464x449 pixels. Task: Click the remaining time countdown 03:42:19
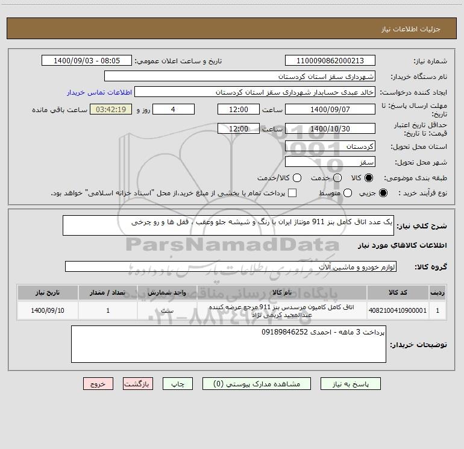(x=111, y=109)
